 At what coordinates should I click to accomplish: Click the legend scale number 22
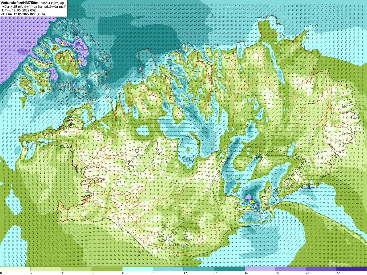coord(338,273)
